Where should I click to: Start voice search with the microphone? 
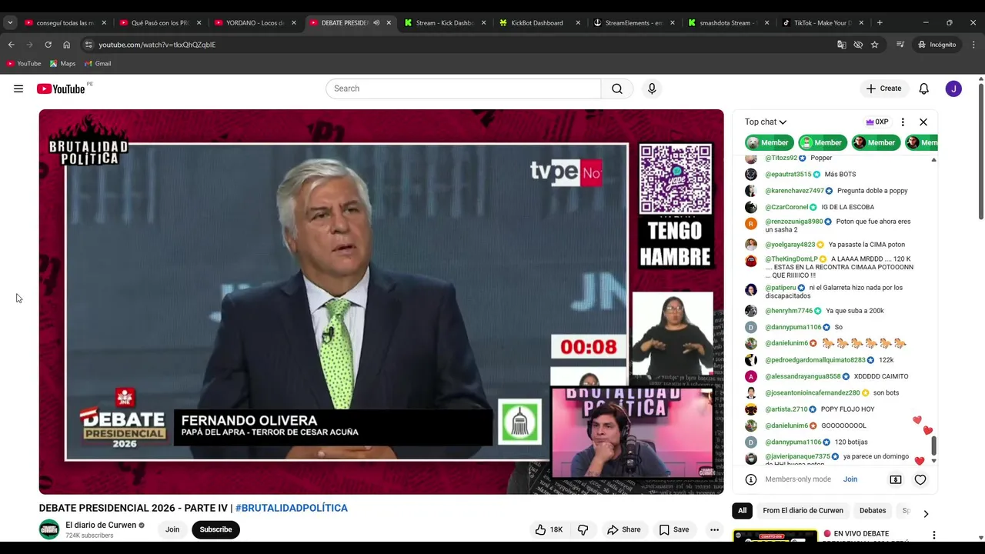click(x=652, y=88)
